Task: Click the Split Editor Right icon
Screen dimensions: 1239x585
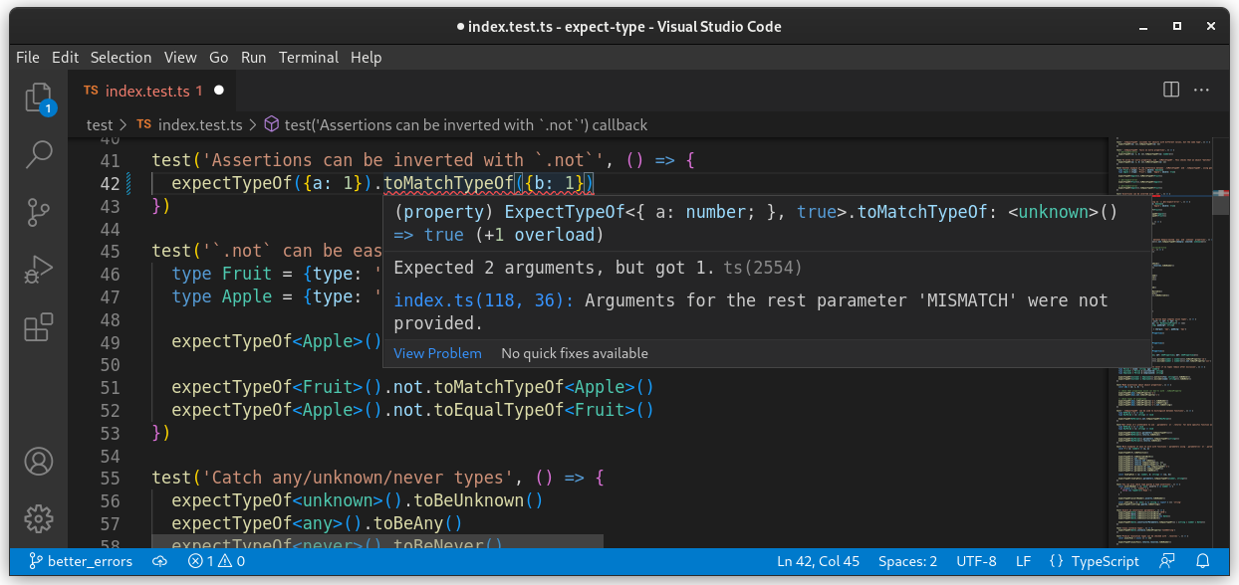Action: click(x=1171, y=90)
